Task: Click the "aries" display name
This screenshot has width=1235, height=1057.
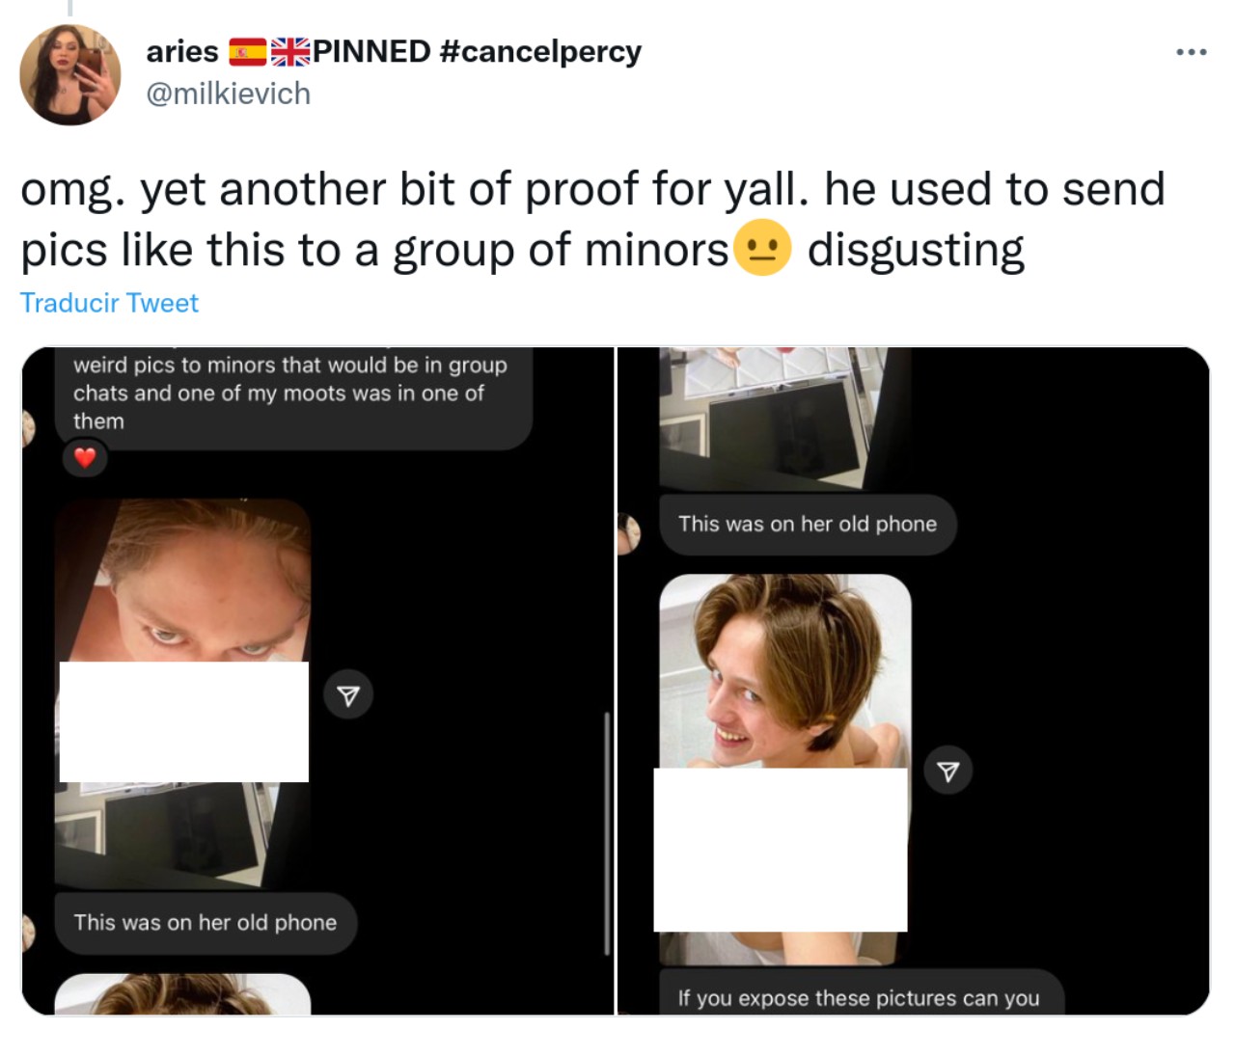Action: [181, 51]
